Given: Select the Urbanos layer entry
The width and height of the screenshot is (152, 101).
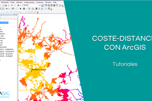Looking at the screenshot, I should pyautogui.click(x=4, y=39).
